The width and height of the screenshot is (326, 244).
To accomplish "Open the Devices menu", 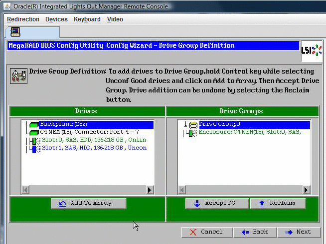I will click(56, 19).
